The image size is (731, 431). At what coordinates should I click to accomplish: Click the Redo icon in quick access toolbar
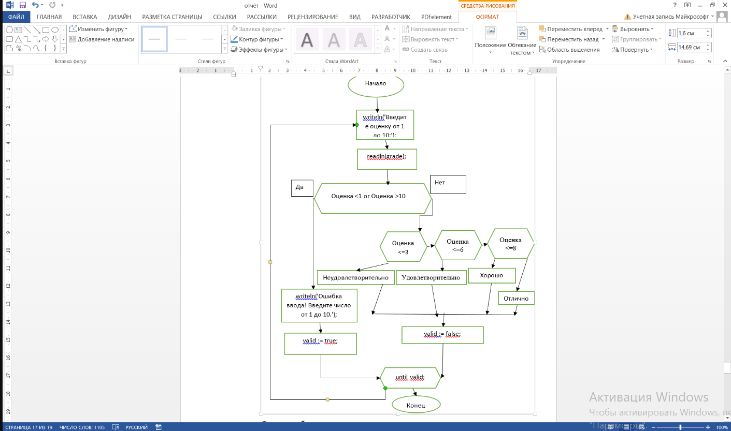[52, 5]
